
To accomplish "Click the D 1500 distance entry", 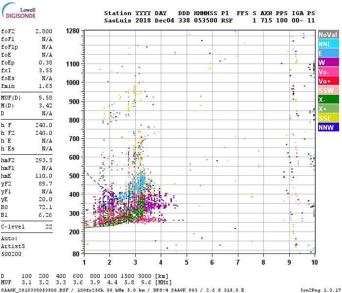I will coord(127,276).
